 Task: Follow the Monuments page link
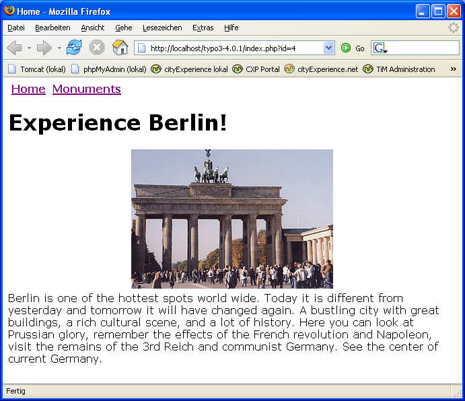tap(86, 89)
